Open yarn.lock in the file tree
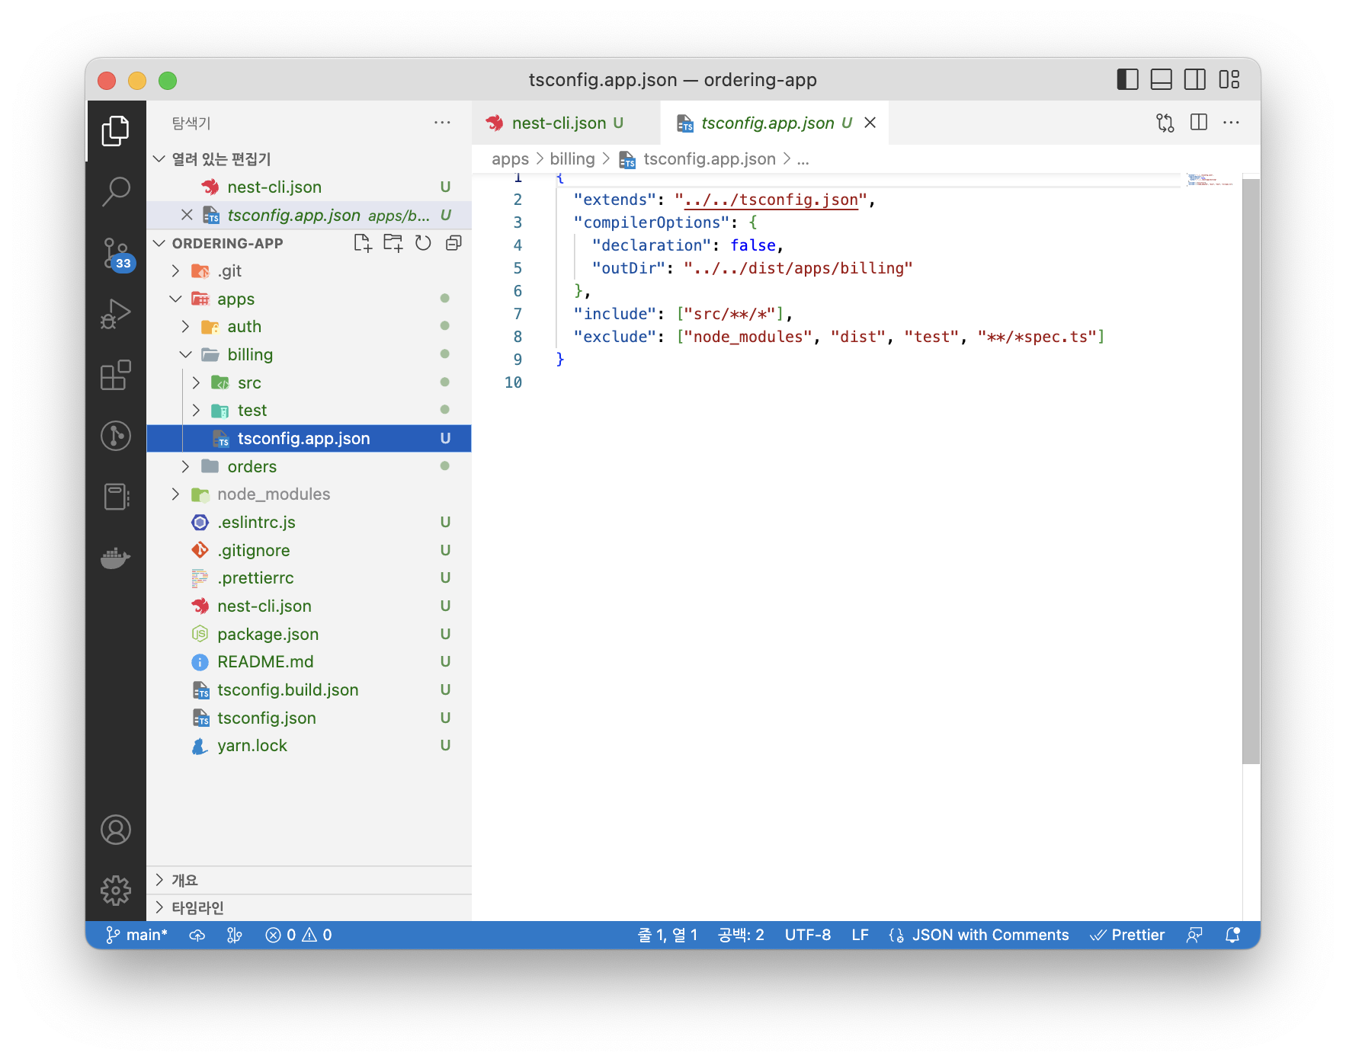Image resolution: width=1346 pixels, height=1062 pixels. point(309,745)
